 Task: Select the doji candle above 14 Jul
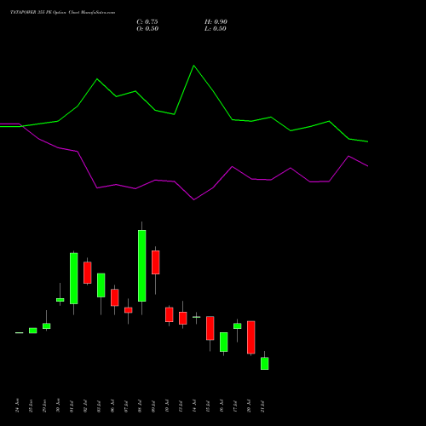click(x=197, y=317)
